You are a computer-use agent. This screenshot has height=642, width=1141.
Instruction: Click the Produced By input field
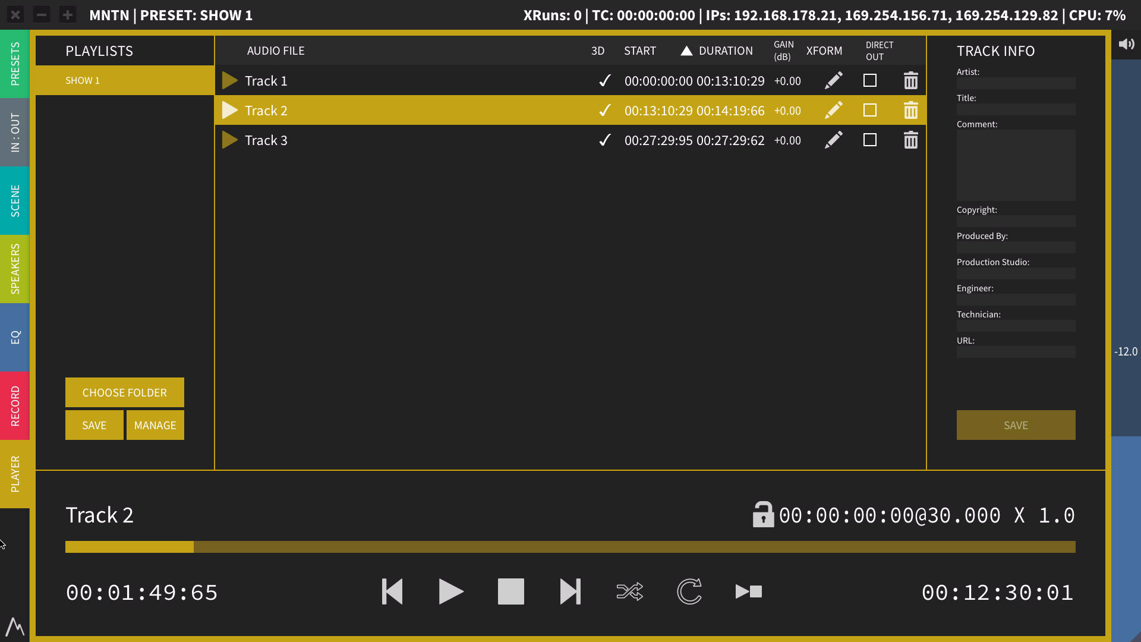point(1016,247)
